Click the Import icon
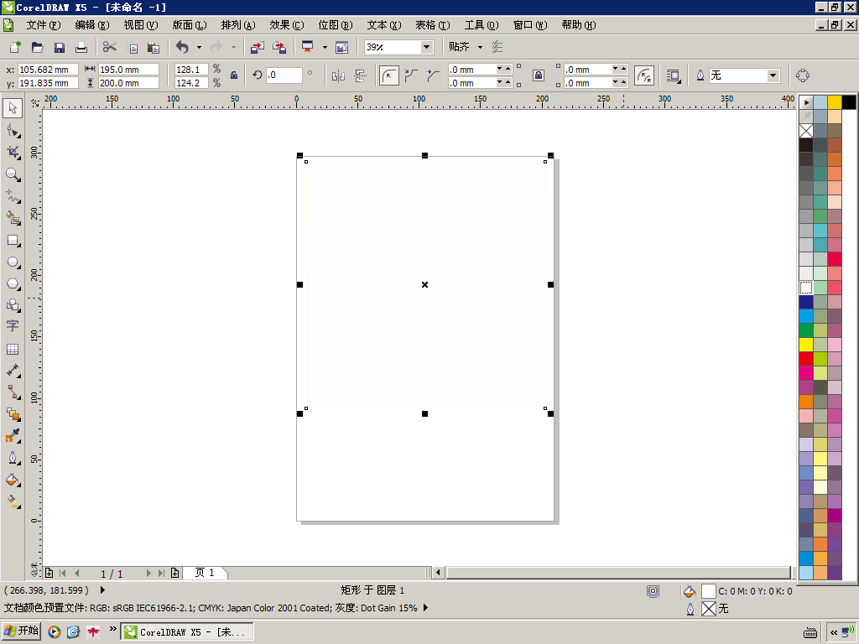The width and height of the screenshot is (859, 644). [x=257, y=47]
